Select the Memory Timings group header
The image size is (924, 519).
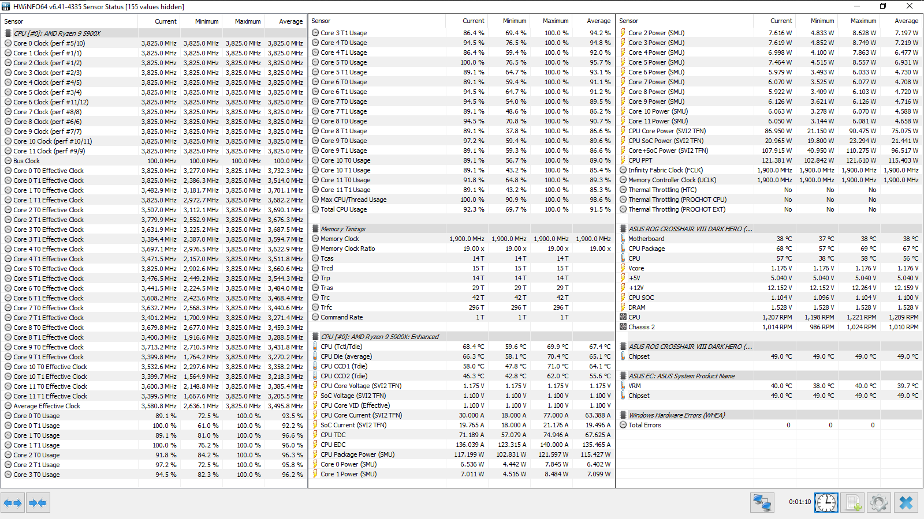click(462, 229)
